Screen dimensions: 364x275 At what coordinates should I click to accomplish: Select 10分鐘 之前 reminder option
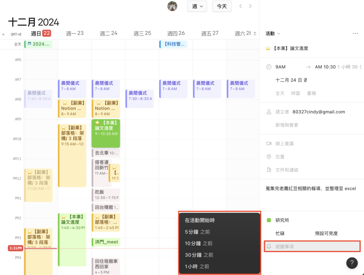point(199,243)
